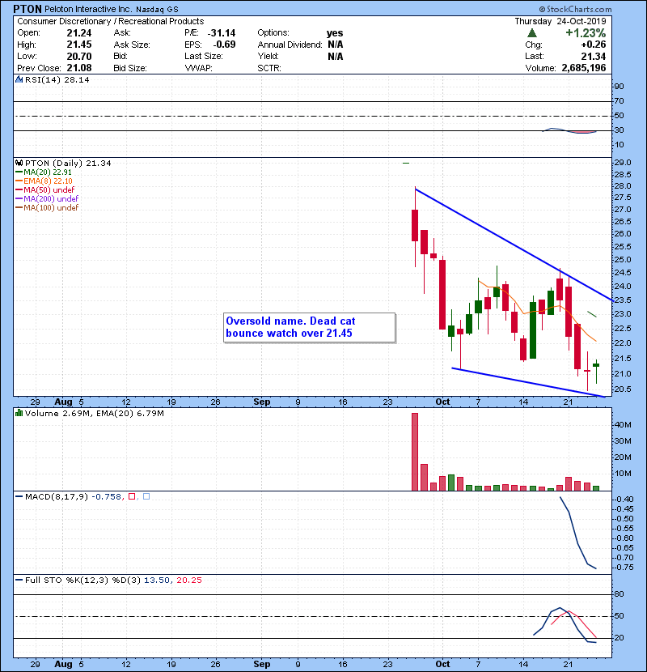
Task: Select the MA(50) undef legend entry
Action: click(44, 189)
